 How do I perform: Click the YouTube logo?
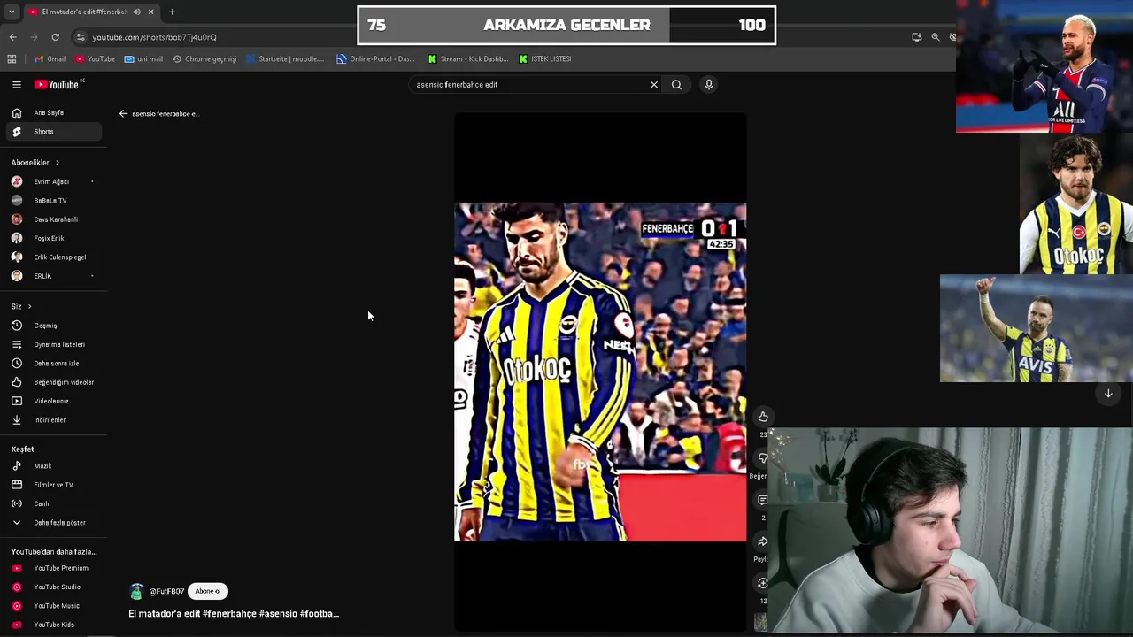pyautogui.click(x=57, y=84)
